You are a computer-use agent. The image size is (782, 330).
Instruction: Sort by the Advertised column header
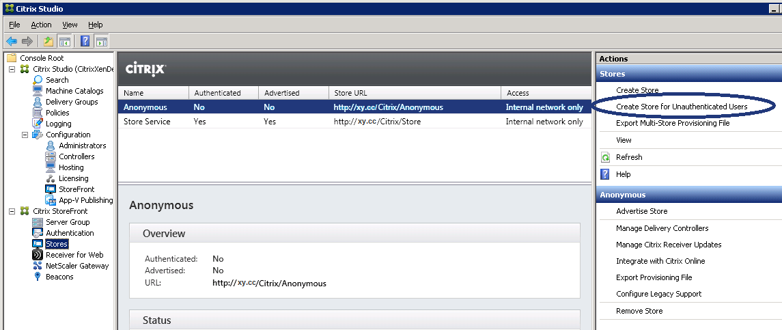tap(281, 92)
